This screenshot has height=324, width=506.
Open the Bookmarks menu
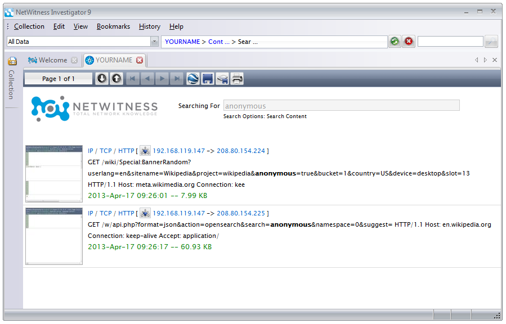[x=113, y=26]
